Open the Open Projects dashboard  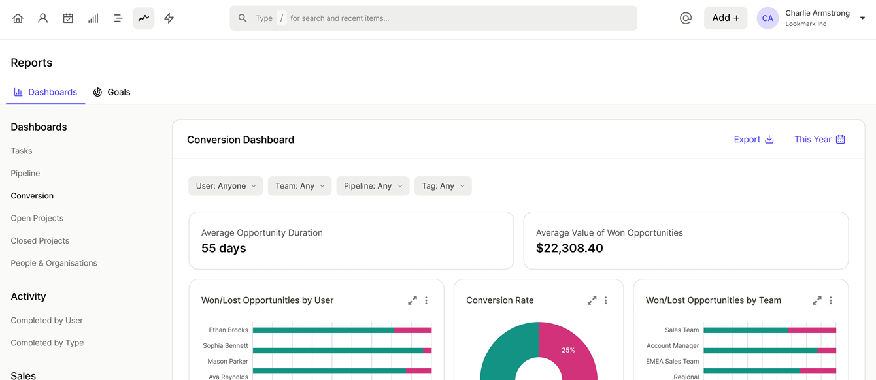click(x=37, y=218)
